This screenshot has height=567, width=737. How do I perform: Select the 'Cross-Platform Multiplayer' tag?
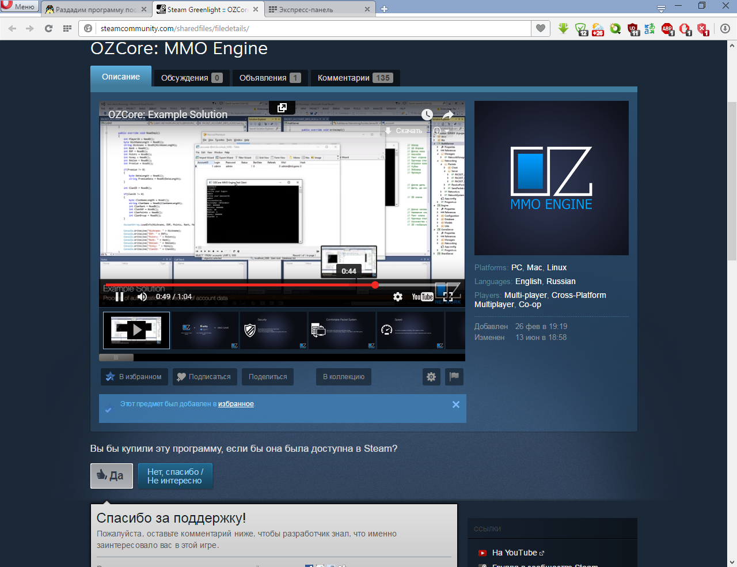(x=540, y=300)
